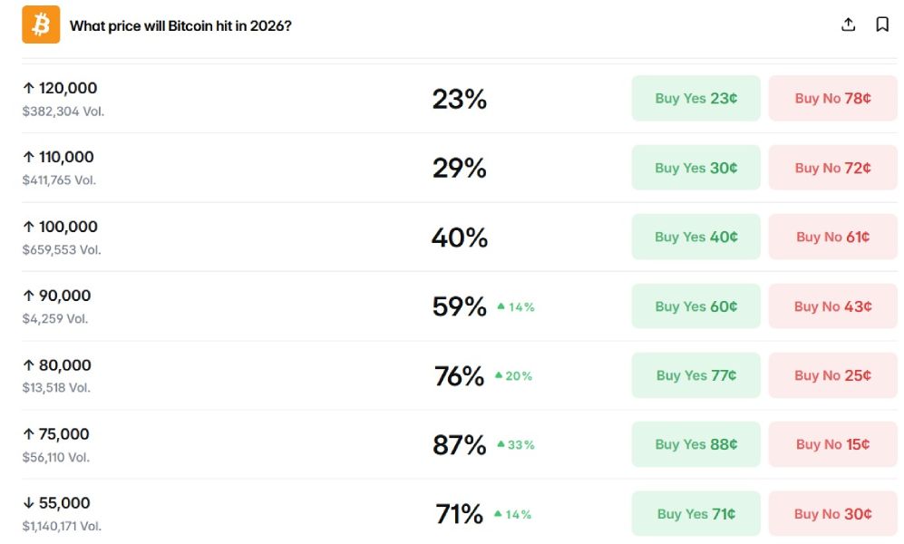Click the down arrow next to 55,000
The image size is (904, 544).
pyautogui.click(x=29, y=503)
